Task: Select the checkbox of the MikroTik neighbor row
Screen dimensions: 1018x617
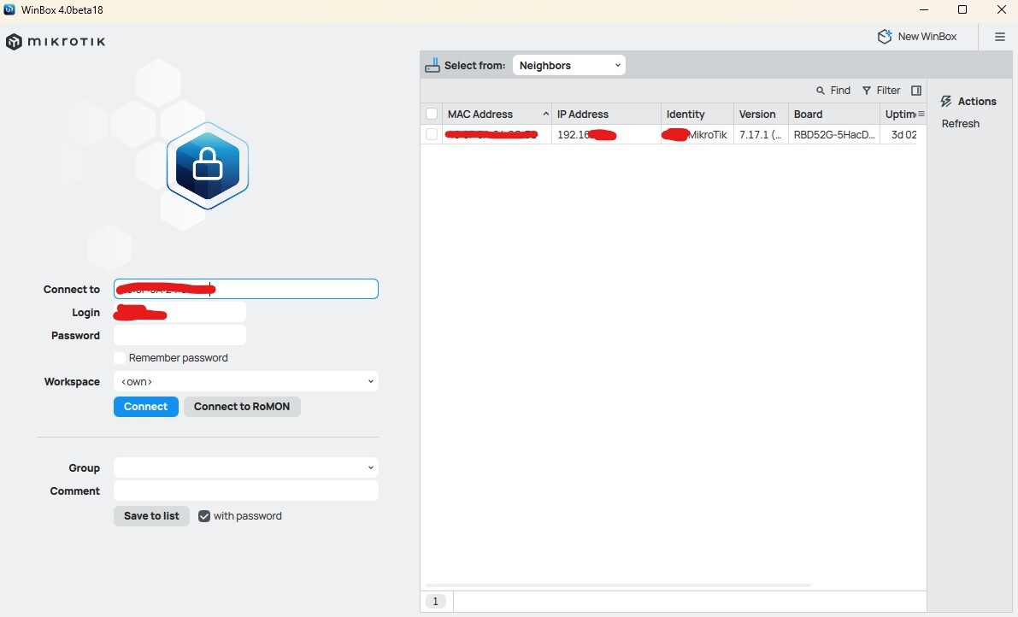Action: click(432, 134)
